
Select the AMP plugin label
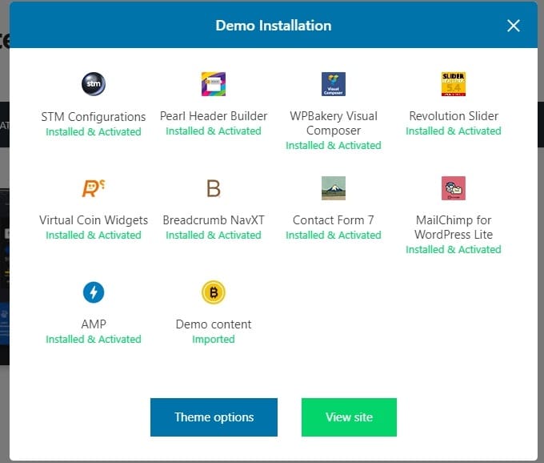point(94,324)
